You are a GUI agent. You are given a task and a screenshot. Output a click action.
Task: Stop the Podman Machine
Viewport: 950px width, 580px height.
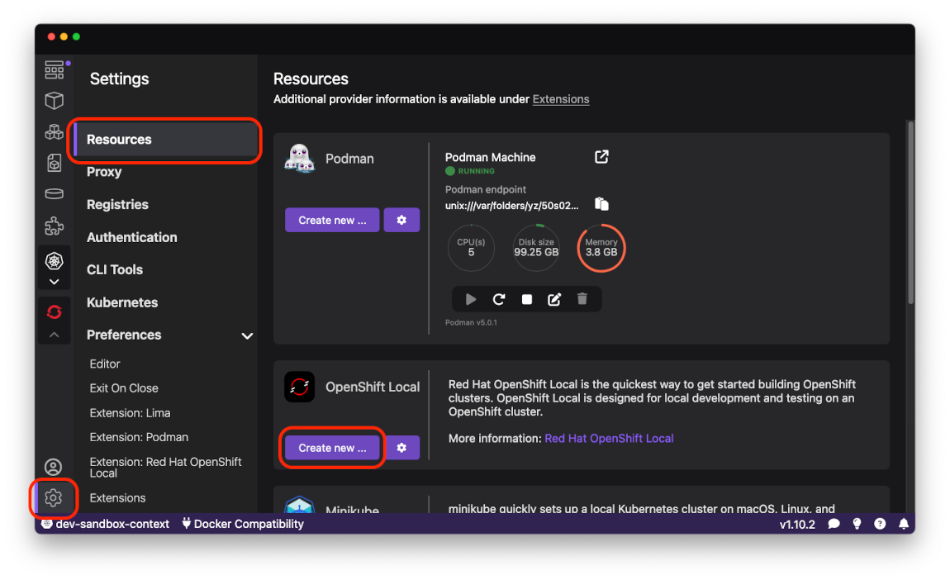tap(526, 299)
